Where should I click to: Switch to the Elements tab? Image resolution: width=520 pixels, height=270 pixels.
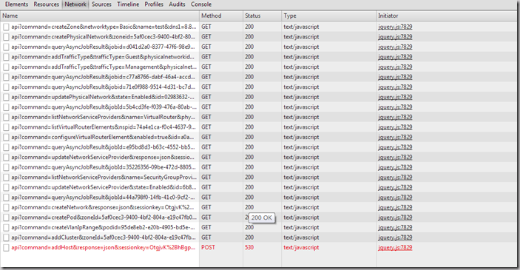point(16,4)
